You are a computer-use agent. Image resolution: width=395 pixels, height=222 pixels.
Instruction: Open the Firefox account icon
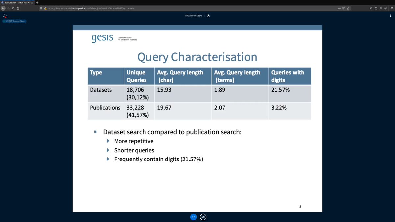tap(381, 8)
